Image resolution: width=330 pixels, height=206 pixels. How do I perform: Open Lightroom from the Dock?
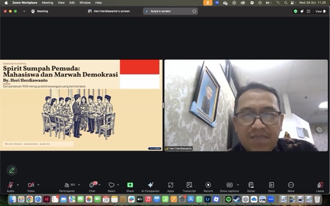click(207, 199)
